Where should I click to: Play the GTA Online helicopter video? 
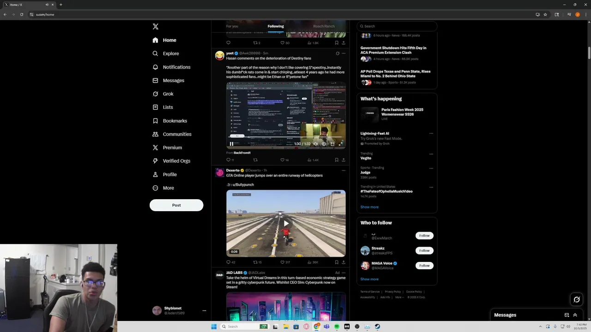pyautogui.click(x=286, y=224)
